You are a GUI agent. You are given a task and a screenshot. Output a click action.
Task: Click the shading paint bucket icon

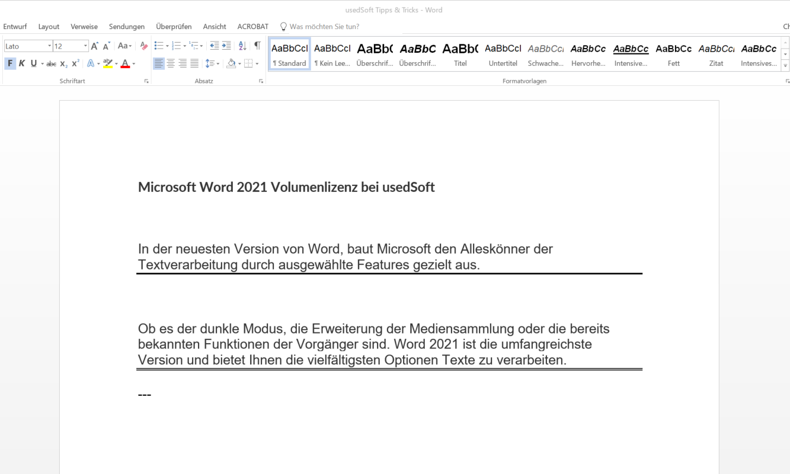231,63
